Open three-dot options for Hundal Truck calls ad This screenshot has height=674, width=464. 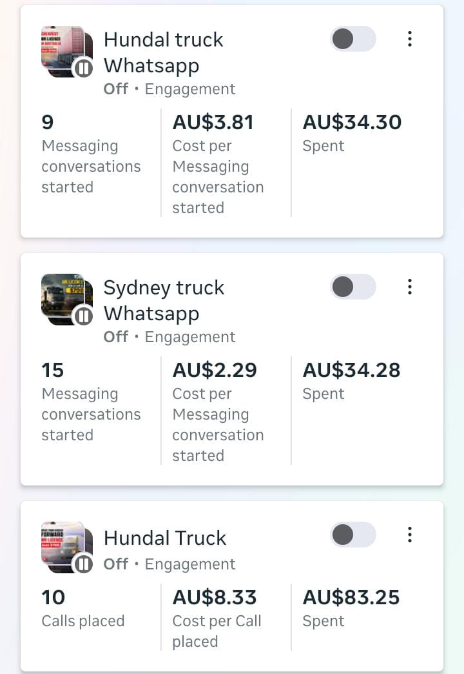tap(410, 535)
